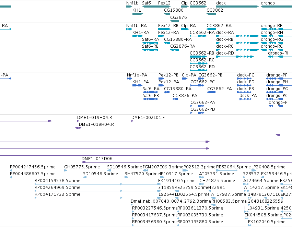Open BAC end DME1-002L01.F

coord(148,118)
